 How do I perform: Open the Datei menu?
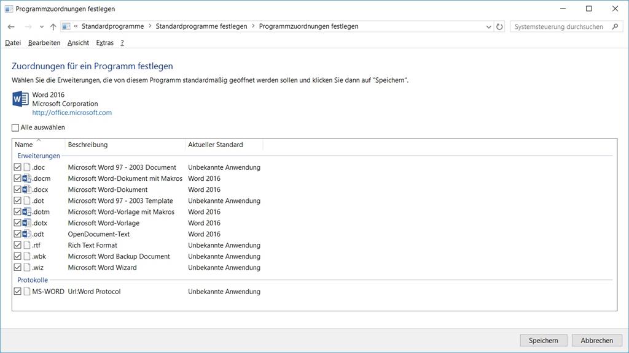13,43
